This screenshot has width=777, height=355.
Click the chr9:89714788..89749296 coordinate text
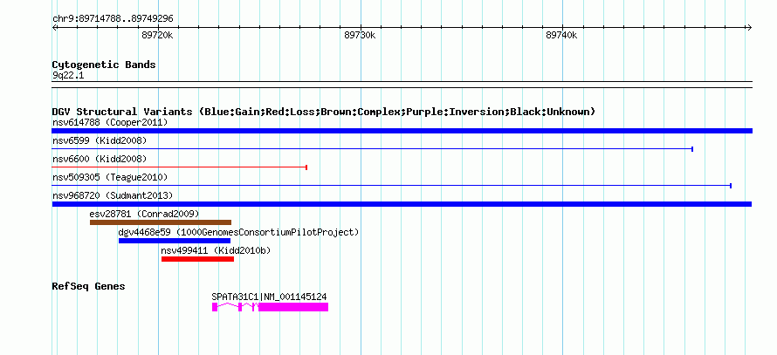(x=113, y=19)
